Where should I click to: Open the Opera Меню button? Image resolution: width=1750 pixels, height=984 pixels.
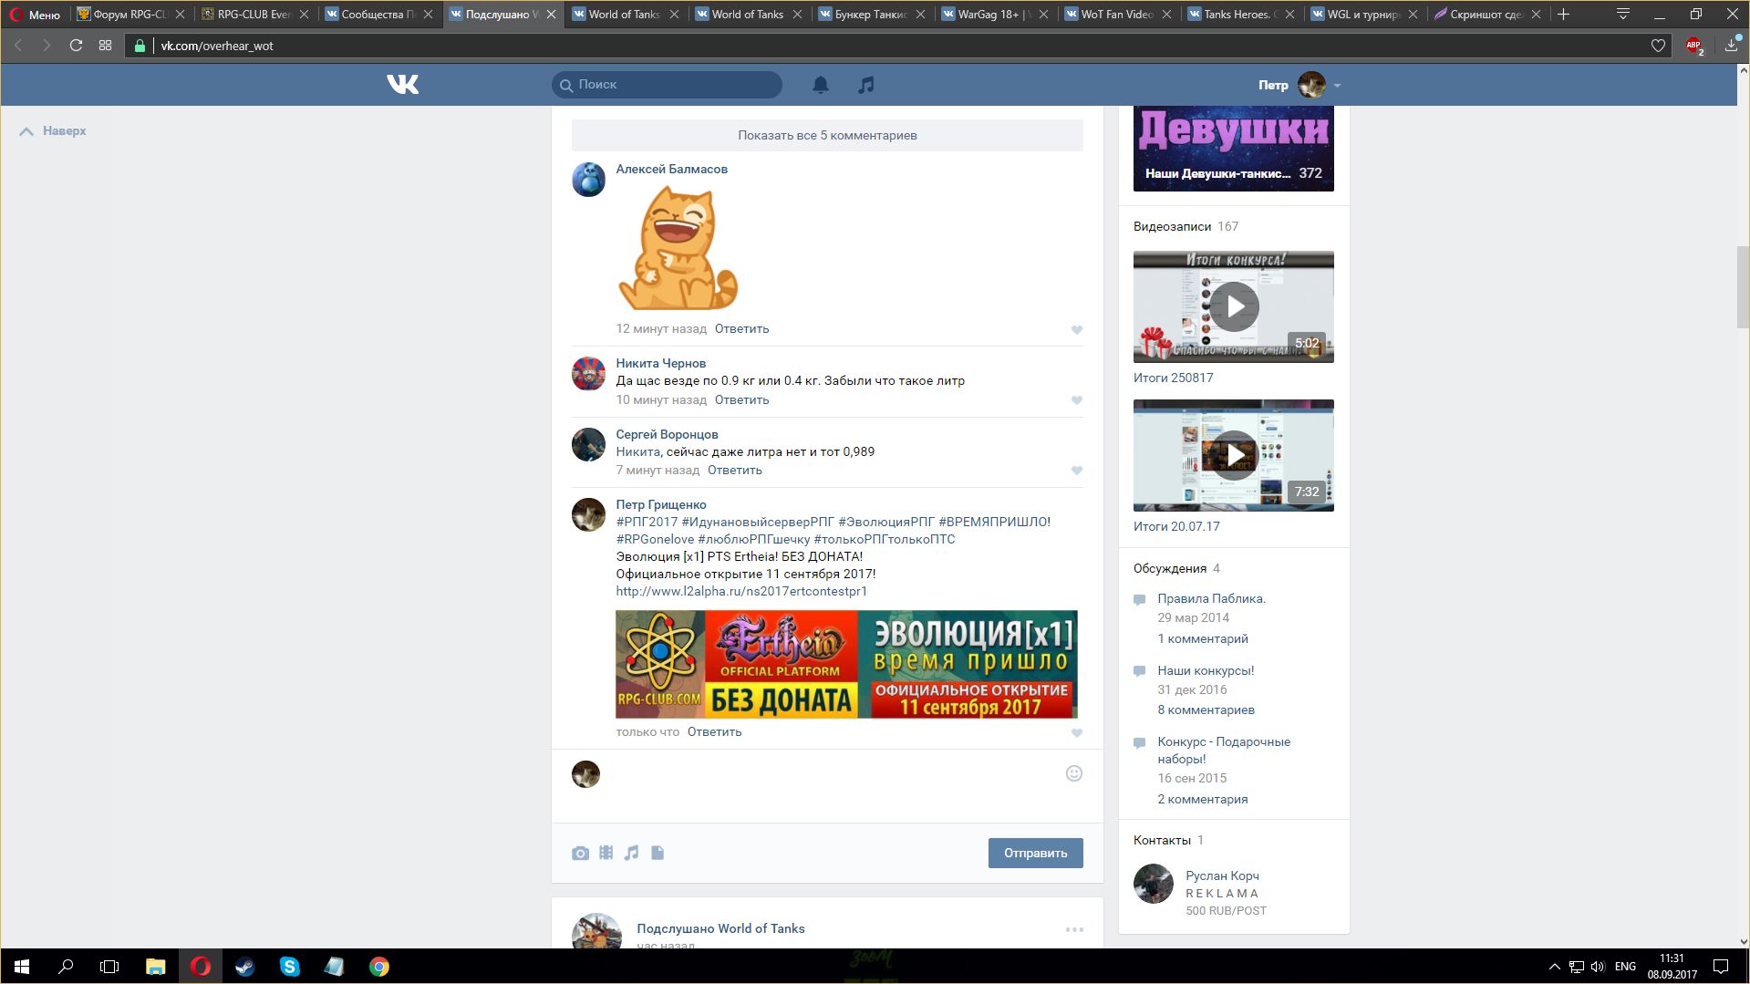click(35, 15)
